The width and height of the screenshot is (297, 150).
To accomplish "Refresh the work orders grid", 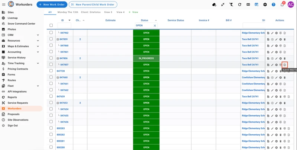I will point(239,4).
